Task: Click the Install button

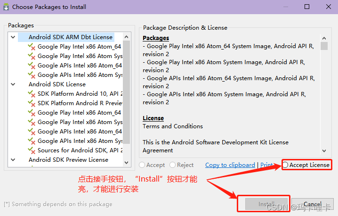Action: pos(266,204)
